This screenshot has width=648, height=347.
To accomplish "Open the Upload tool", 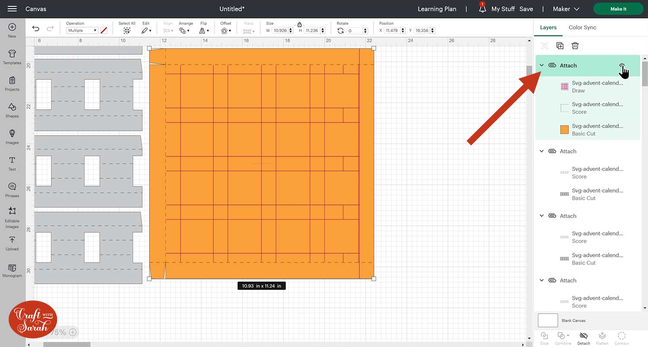I will click(12, 243).
